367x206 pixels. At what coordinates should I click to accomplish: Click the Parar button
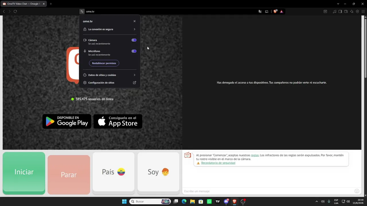69,175
